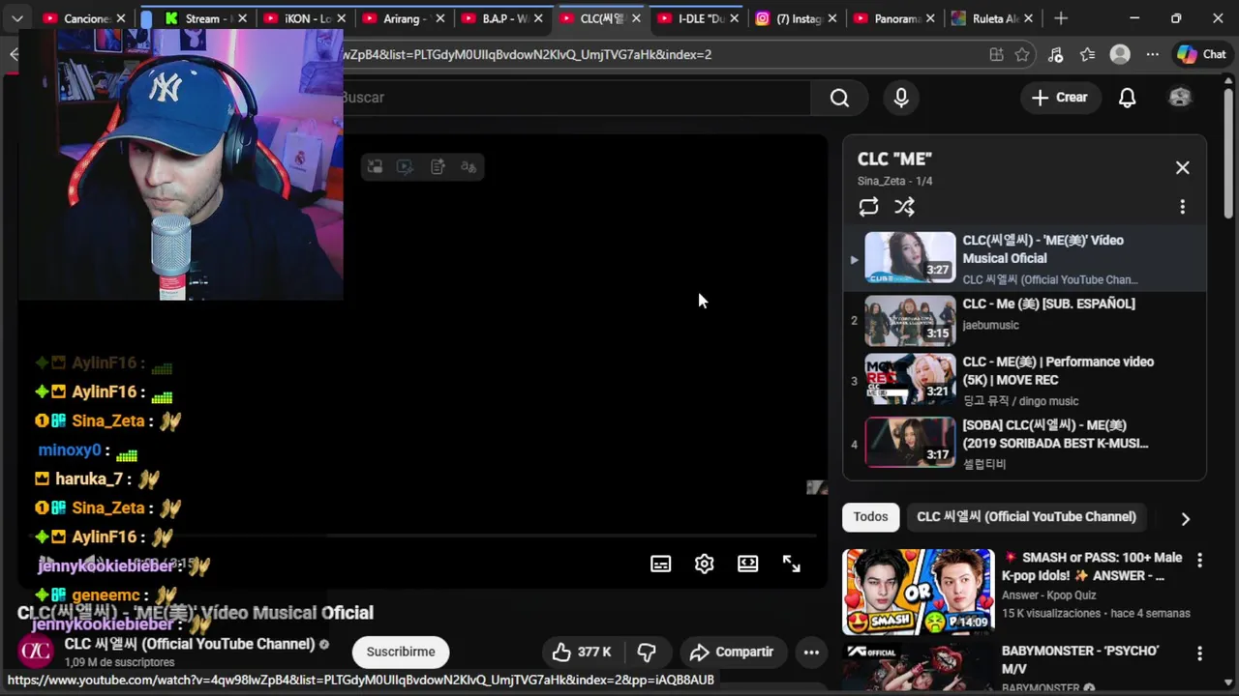Open Copilot Chat button

tap(1201, 55)
